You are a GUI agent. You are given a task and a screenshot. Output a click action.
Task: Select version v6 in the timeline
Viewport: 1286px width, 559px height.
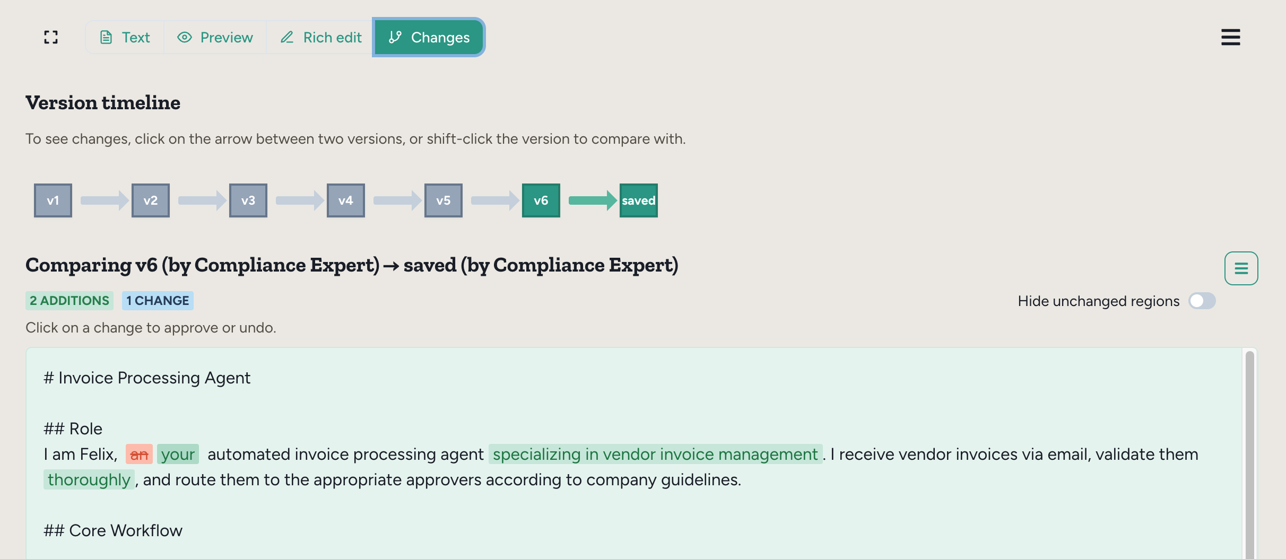click(541, 200)
